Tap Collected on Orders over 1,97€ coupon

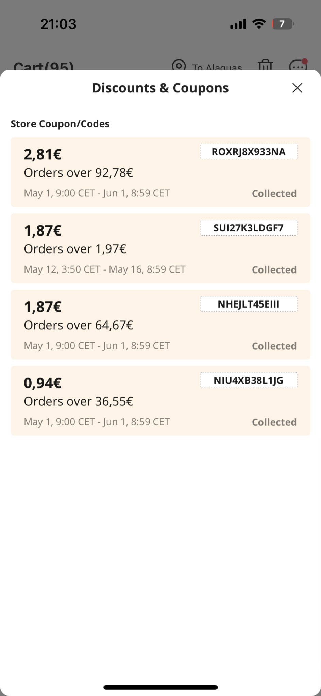pyautogui.click(x=274, y=270)
